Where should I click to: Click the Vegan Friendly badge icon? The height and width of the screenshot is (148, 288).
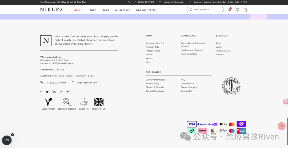[48, 102]
